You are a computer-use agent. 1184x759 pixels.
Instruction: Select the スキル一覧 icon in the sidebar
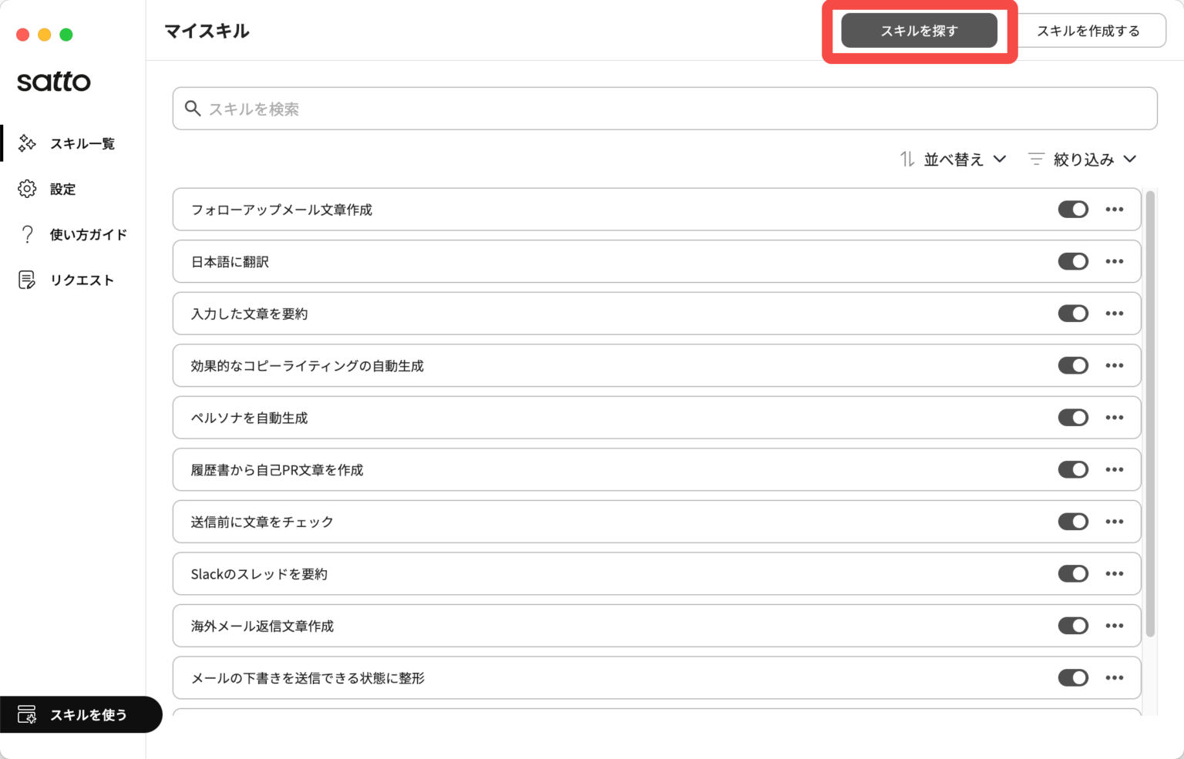pos(28,143)
